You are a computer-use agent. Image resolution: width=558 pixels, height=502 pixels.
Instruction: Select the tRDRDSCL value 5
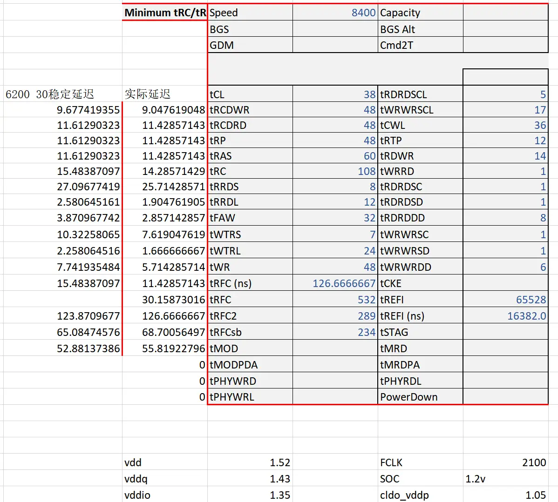[505, 94]
